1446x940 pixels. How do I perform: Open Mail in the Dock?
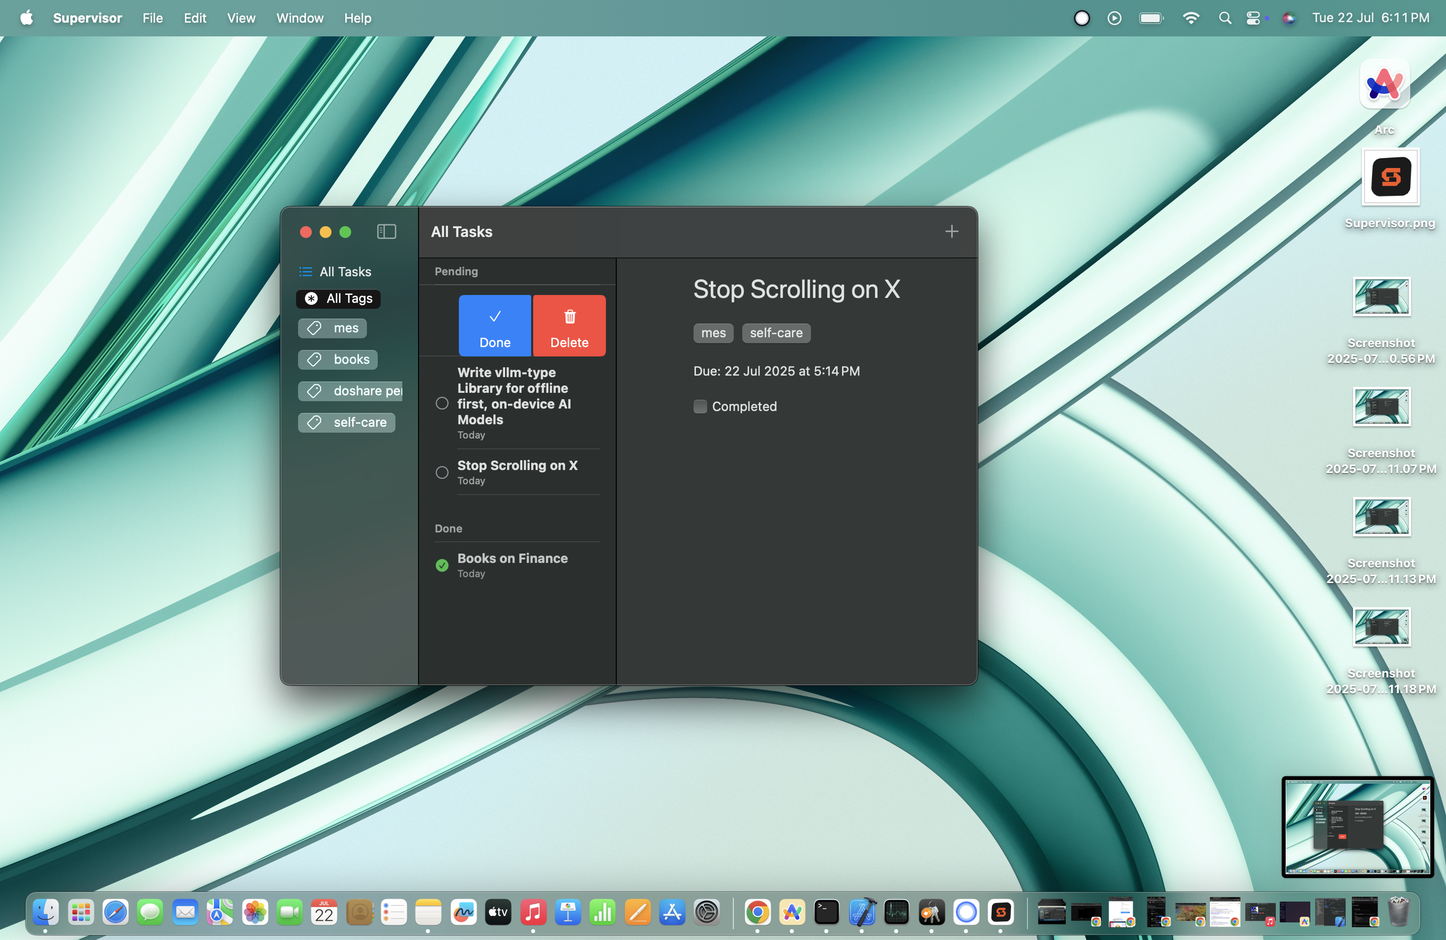[185, 911]
